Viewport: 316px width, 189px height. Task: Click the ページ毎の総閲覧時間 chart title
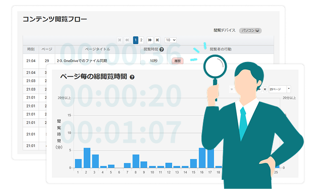click(93, 77)
